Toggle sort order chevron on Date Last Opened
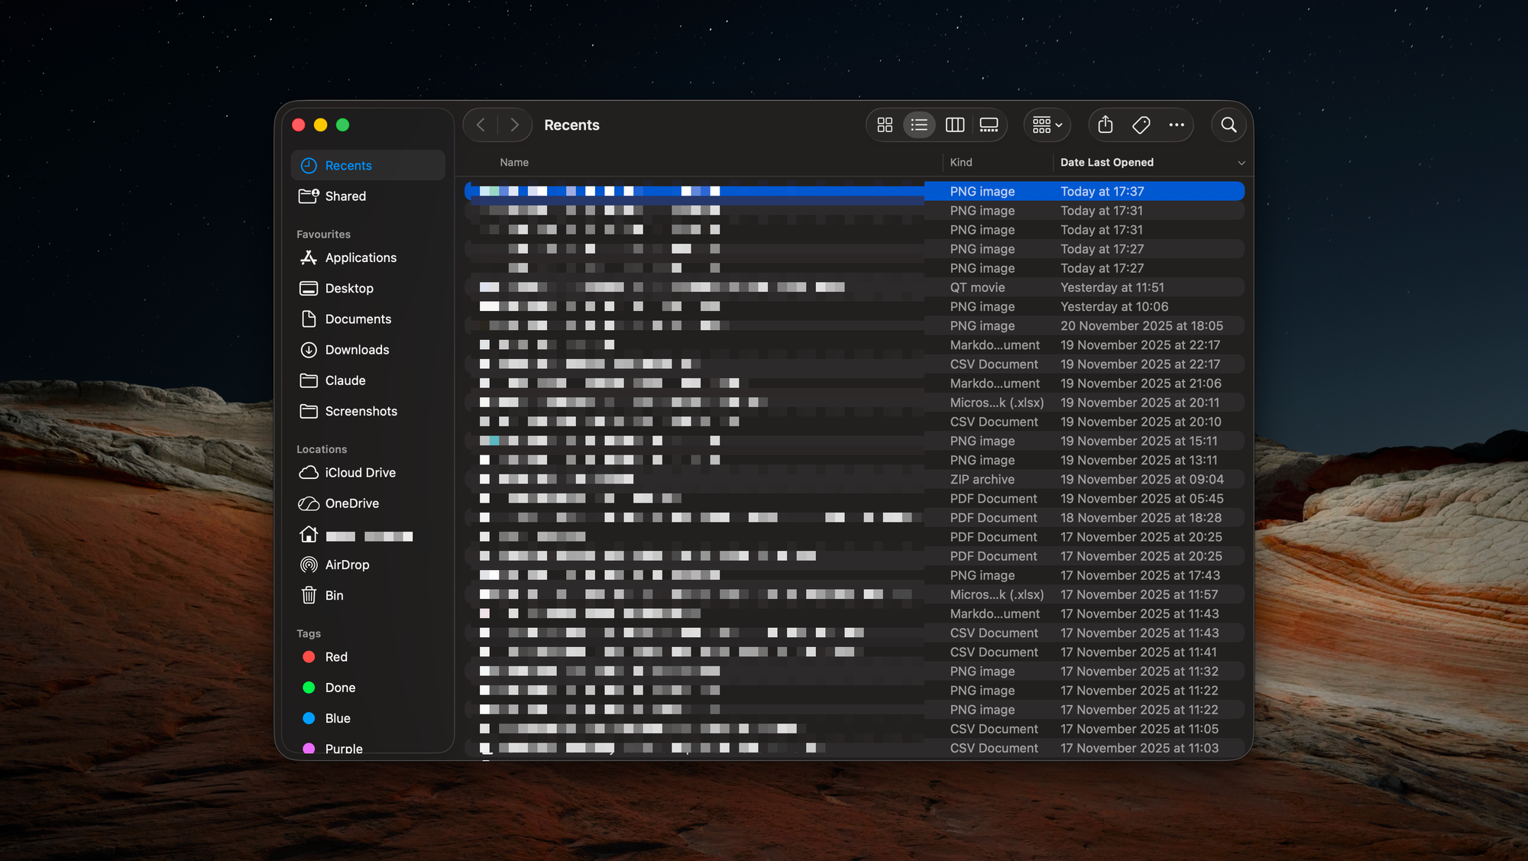Viewport: 1528px width, 861px height. click(x=1241, y=163)
